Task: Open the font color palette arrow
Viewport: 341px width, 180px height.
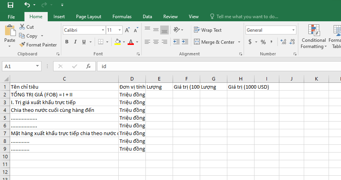Action: (x=137, y=42)
